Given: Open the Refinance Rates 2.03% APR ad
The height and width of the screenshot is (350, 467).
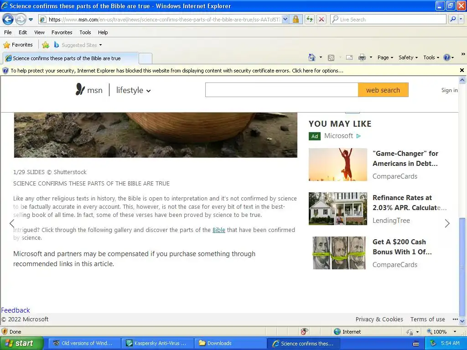Looking at the screenshot, I should pos(410,203).
